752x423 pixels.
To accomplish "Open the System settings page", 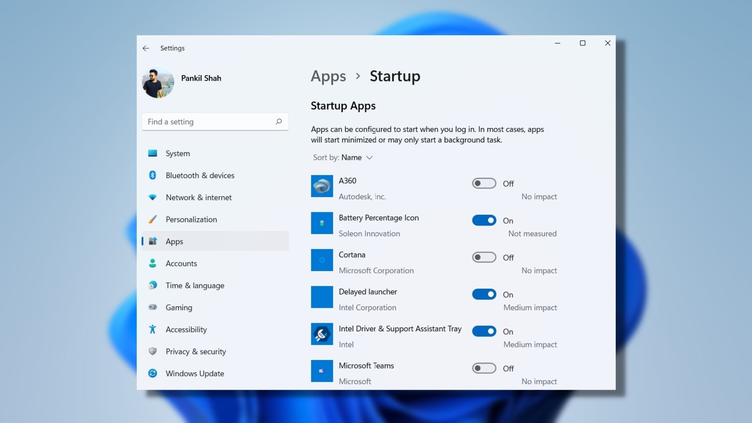I will (215, 154).
